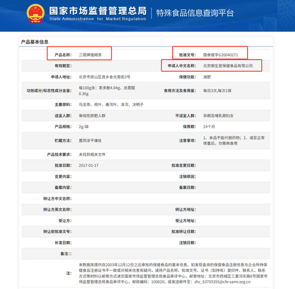Click the 产品名称 label
Screen dimensions: 295x289
click(63, 55)
